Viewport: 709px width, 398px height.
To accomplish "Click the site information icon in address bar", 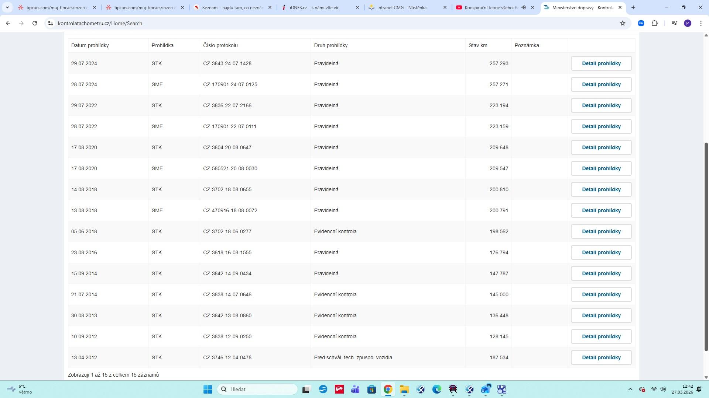I will (51, 23).
